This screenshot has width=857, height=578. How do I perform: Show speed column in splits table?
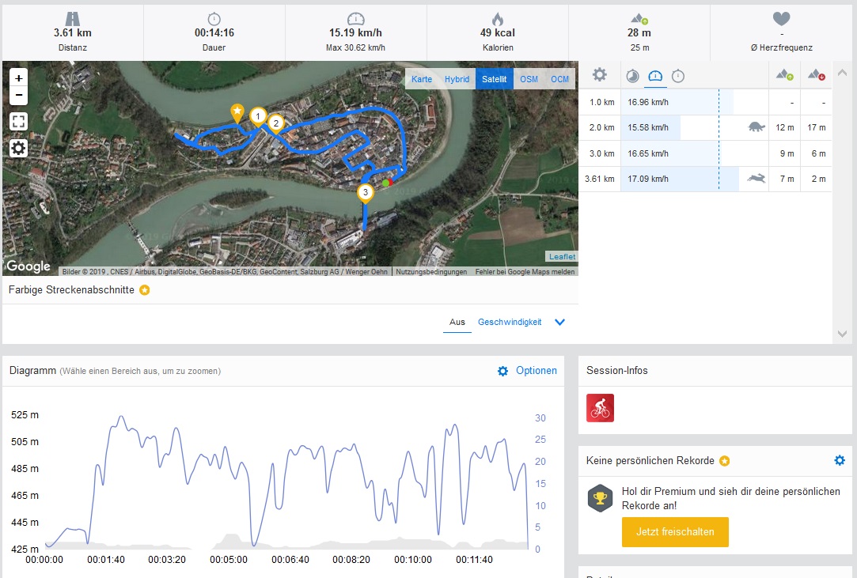click(654, 76)
